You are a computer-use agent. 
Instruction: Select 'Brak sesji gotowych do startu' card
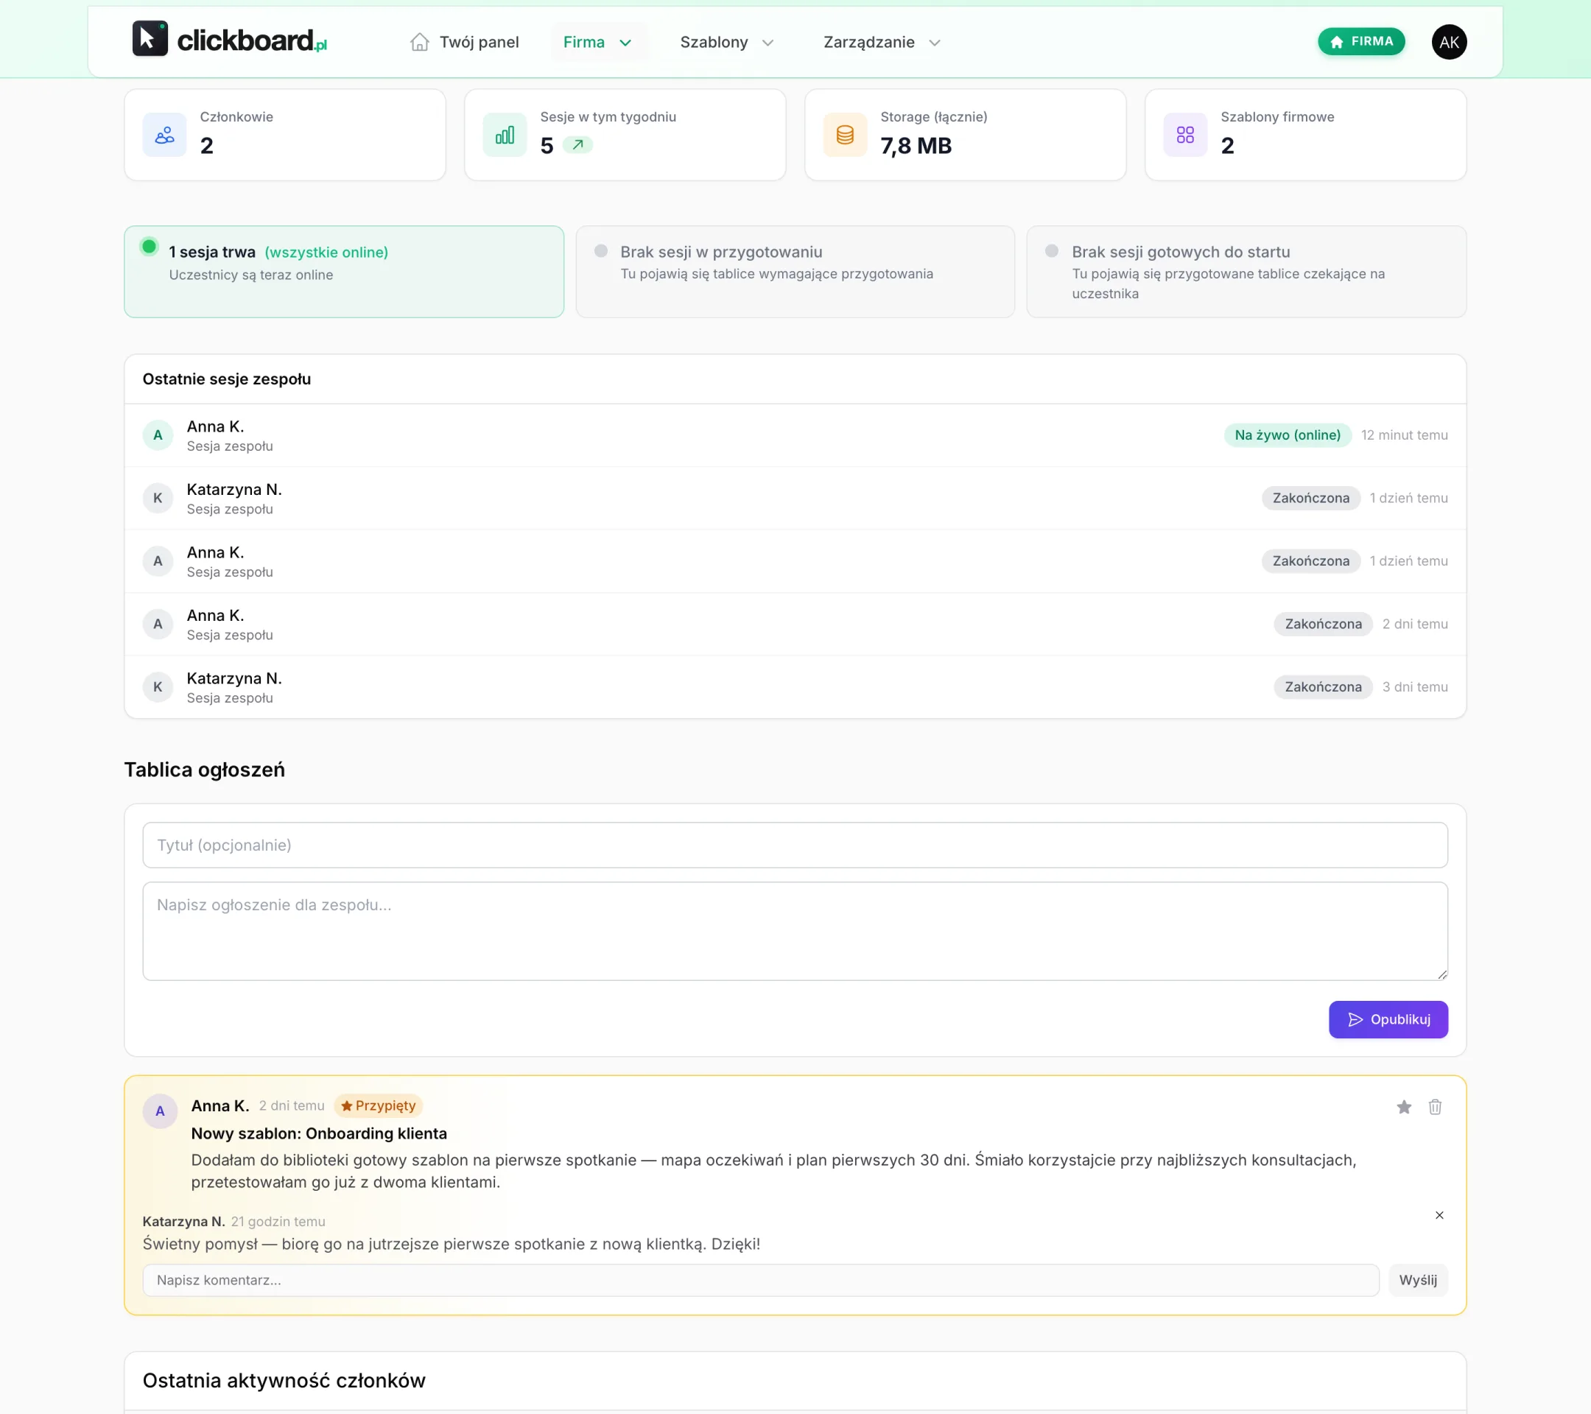1246,272
